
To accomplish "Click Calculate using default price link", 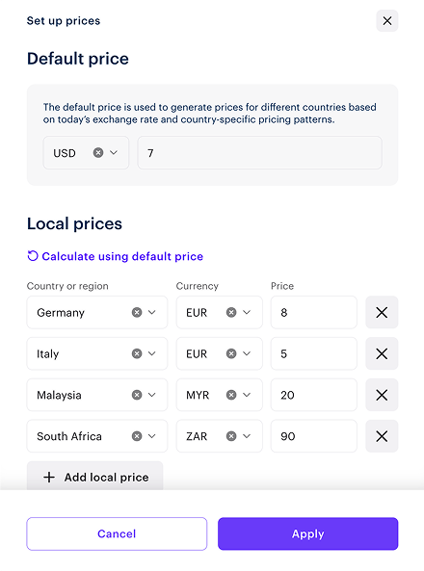I will (x=116, y=256).
